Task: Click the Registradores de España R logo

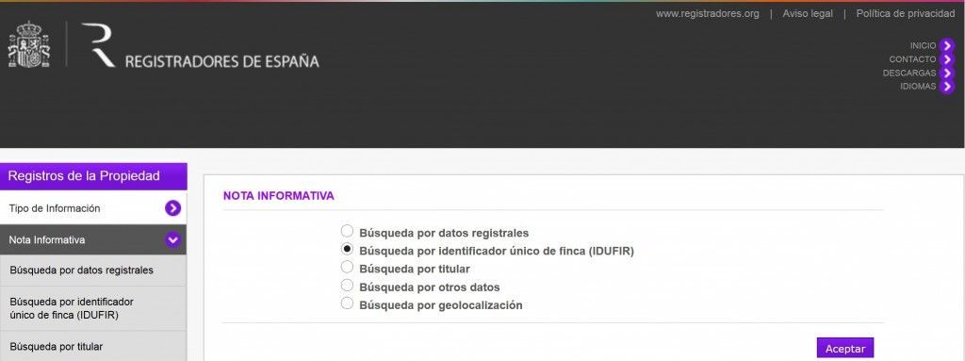Action: [98, 44]
